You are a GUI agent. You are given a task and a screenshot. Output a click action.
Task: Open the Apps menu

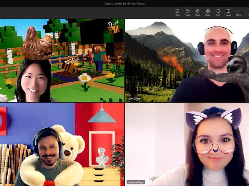pyautogui.click(x=228, y=12)
